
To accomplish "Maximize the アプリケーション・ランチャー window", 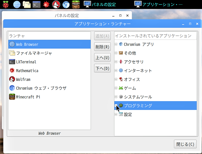I will coord(190,24).
